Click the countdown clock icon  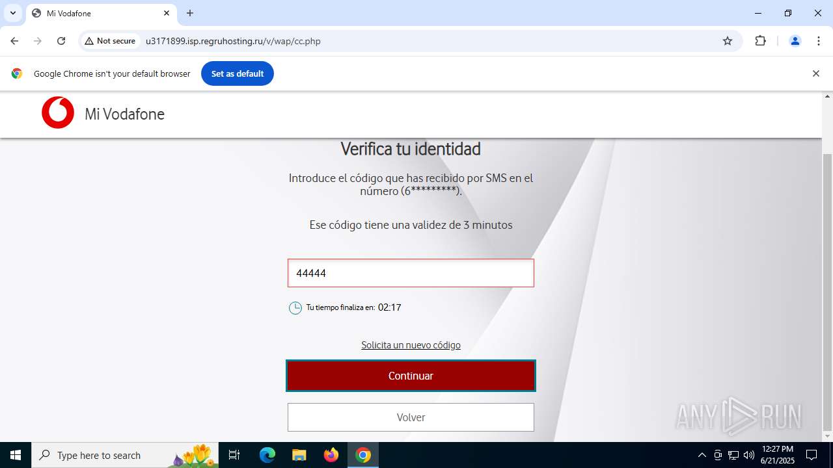click(x=295, y=307)
